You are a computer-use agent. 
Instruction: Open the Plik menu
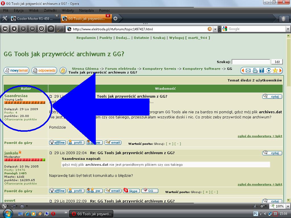point(6,11)
